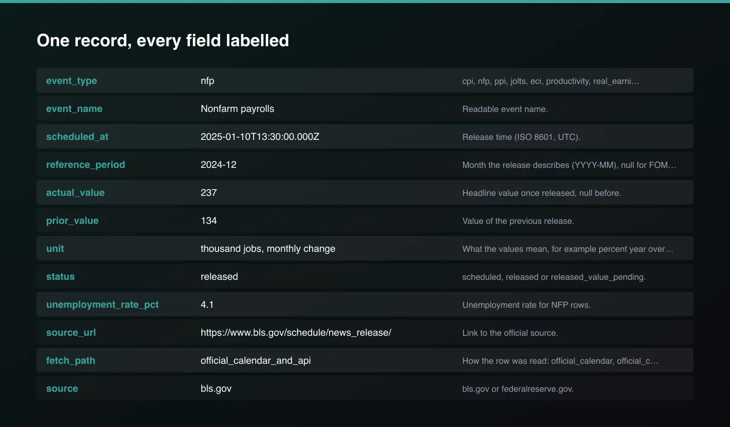This screenshot has width=730, height=427.
Task: Click the heading "One record, every field labelled"
Action: [162, 41]
